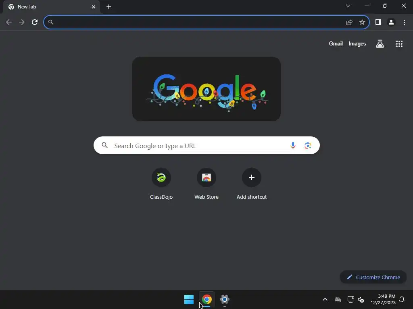Open the Images link
Viewport: 413px width, 309px height.
point(357,43)
